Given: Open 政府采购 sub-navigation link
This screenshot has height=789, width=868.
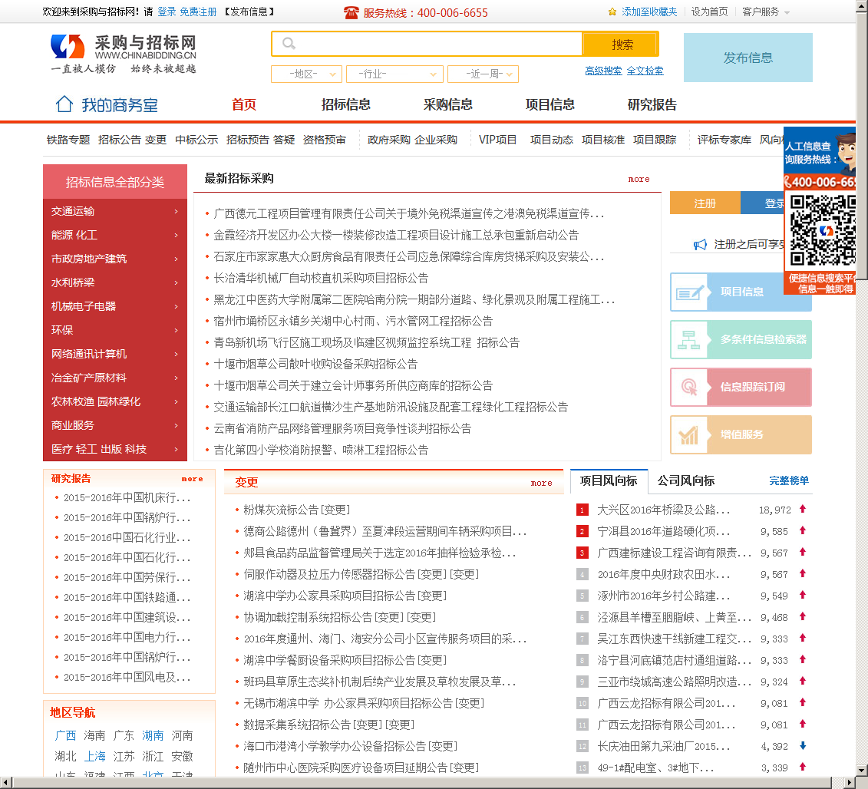Looking at the screenshot, I should 388,140.
